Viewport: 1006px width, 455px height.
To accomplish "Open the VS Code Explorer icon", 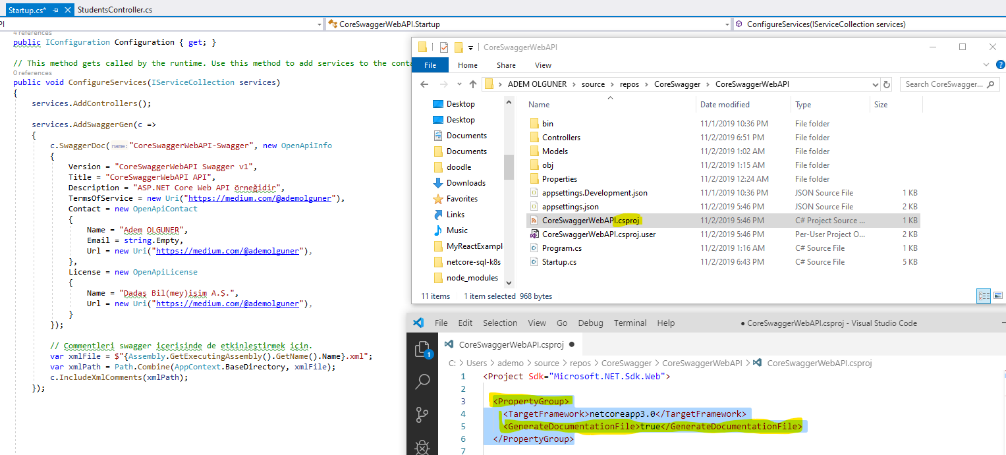I will (422, 349).
